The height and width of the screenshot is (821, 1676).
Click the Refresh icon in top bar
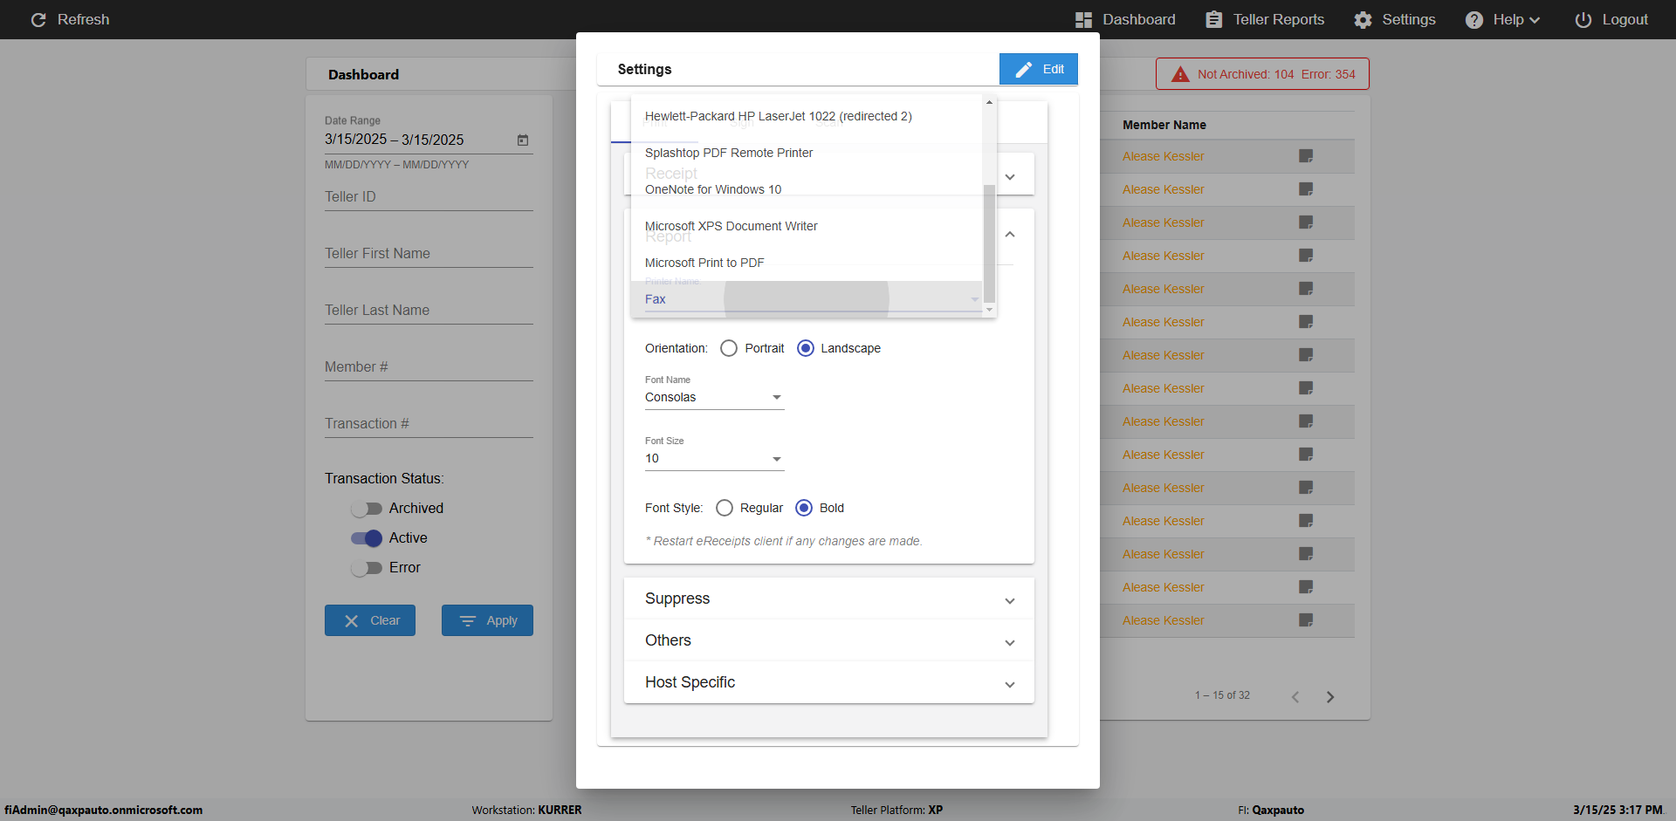click(x=38, y=19)
